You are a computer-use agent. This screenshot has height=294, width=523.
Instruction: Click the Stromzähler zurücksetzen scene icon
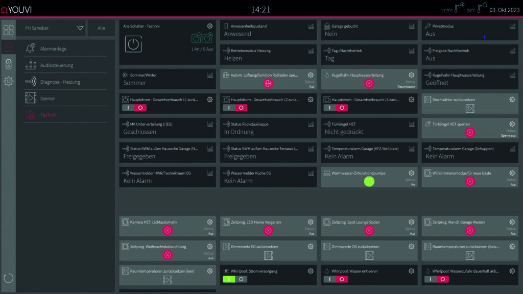(x=469, y=108)
